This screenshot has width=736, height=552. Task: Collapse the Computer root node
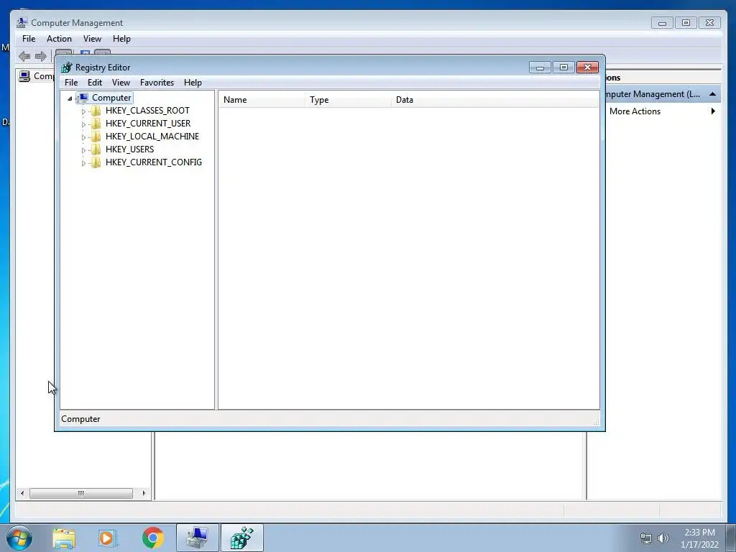pos(70,98)
